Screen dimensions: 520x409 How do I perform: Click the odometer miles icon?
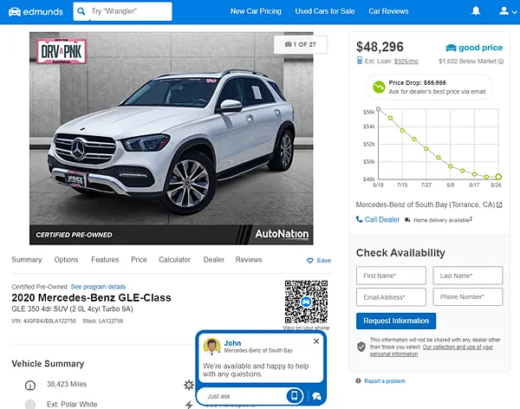pyautogui.click(x=30, y=385)
